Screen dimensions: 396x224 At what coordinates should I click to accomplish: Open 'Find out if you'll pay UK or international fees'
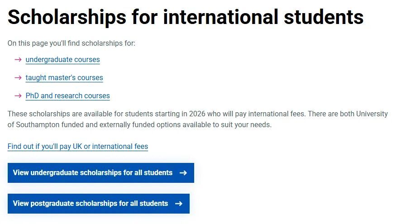pos(78,147)
